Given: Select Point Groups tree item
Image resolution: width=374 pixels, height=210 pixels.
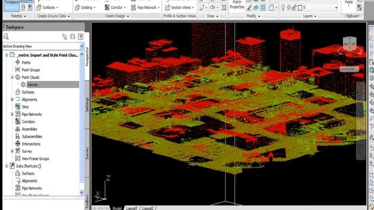Looking at the screenshot, I should click(x=30, y=70).
